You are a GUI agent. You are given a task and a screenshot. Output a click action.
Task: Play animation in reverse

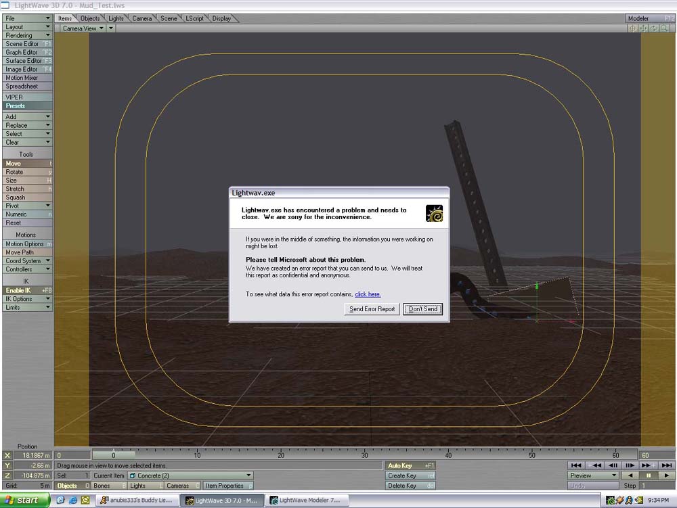630,476
